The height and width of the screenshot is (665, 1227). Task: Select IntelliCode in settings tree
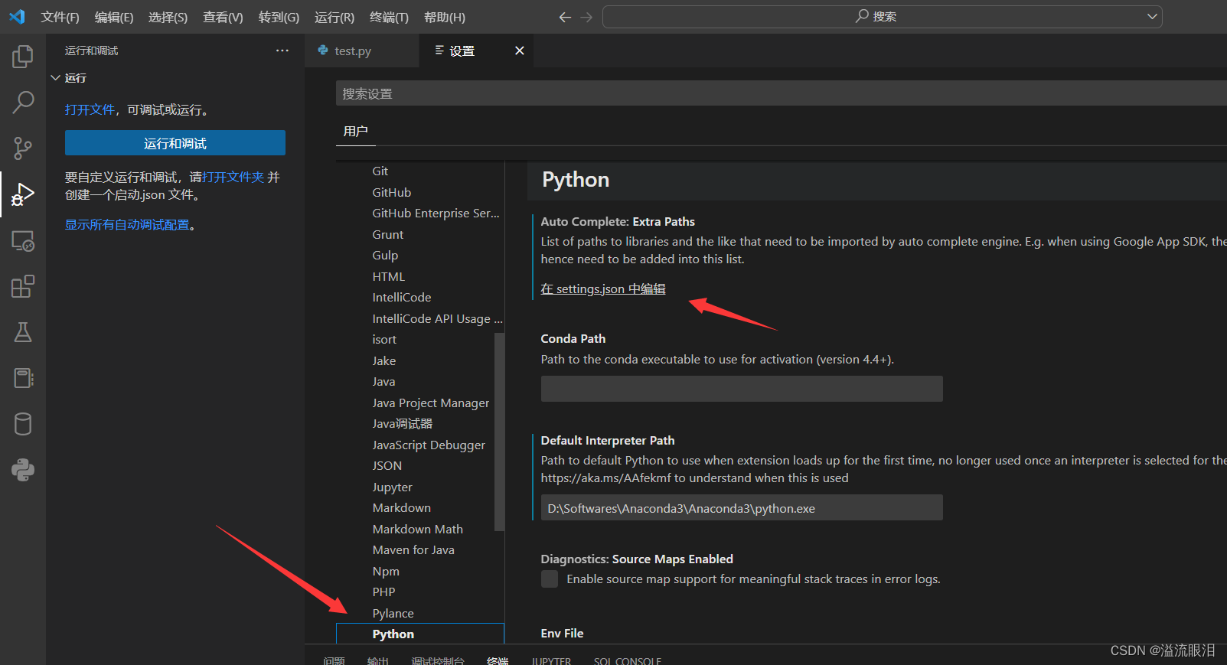click(402, 297)
